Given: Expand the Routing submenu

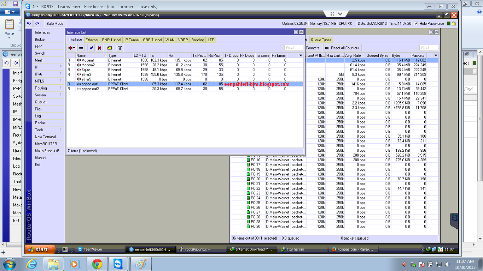Looking at the screenshot, I should pyautogui.click(x=49, y=88).
